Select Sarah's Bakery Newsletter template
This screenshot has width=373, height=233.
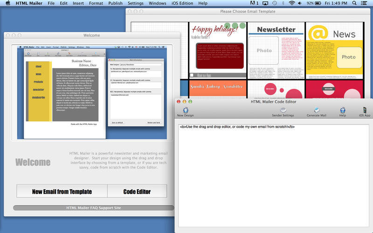tap(218, 89)
